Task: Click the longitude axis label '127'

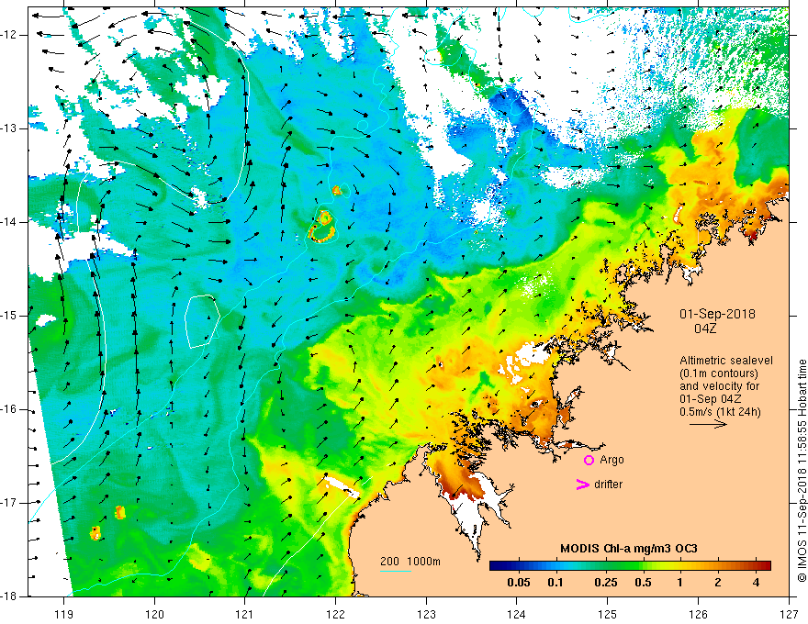Action: [789, 614]
